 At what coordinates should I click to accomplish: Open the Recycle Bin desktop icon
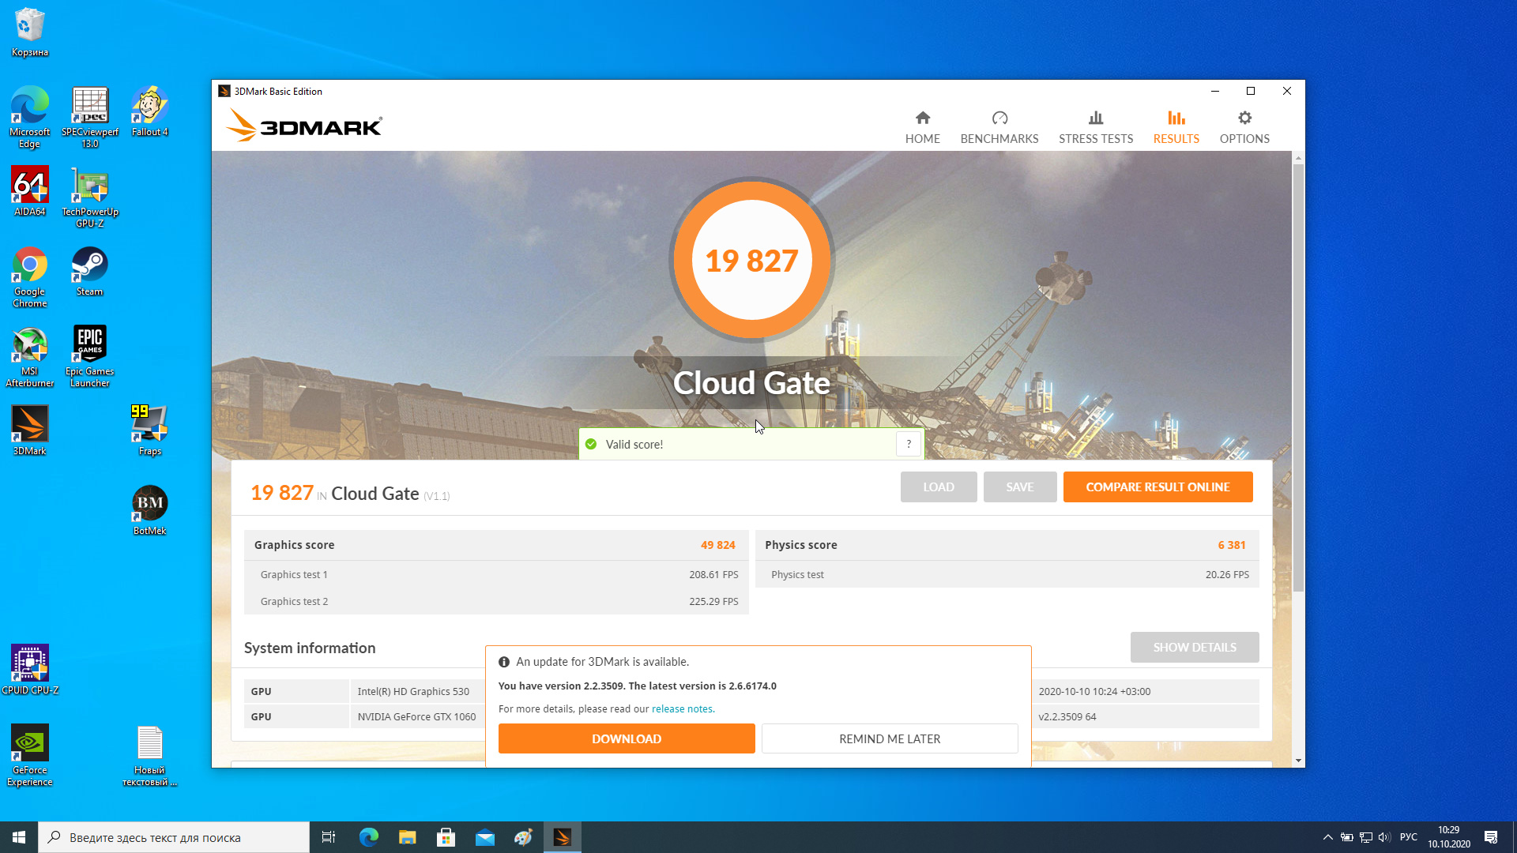pos(30,32)
